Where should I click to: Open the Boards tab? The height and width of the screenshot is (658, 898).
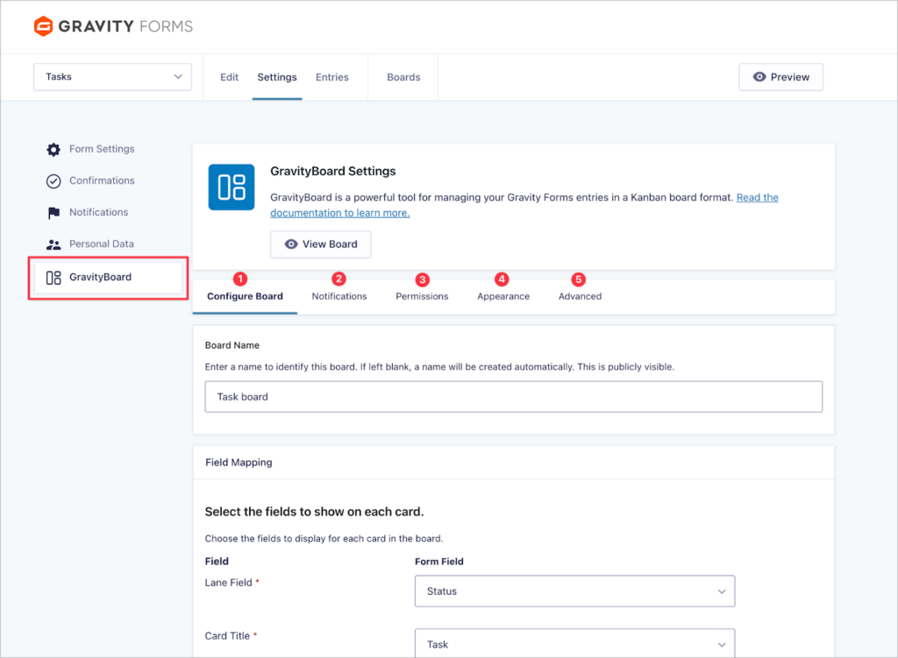pos(403,77)
